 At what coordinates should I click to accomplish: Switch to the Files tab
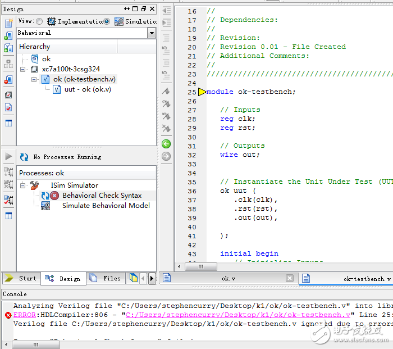pyautogui.click(x=106, y=278)
